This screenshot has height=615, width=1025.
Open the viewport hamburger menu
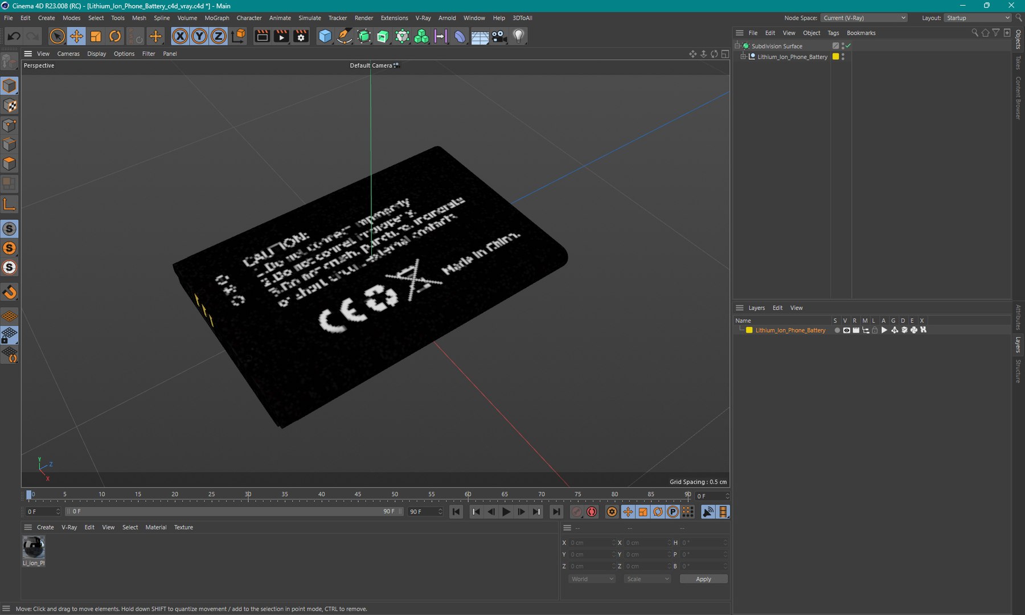[28, 54]
